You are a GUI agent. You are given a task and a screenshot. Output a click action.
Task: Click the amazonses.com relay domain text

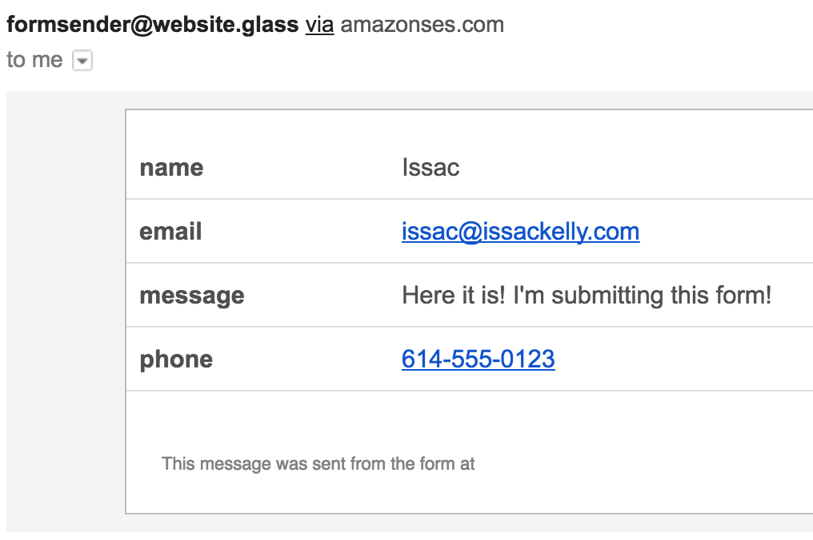[422, 25]
